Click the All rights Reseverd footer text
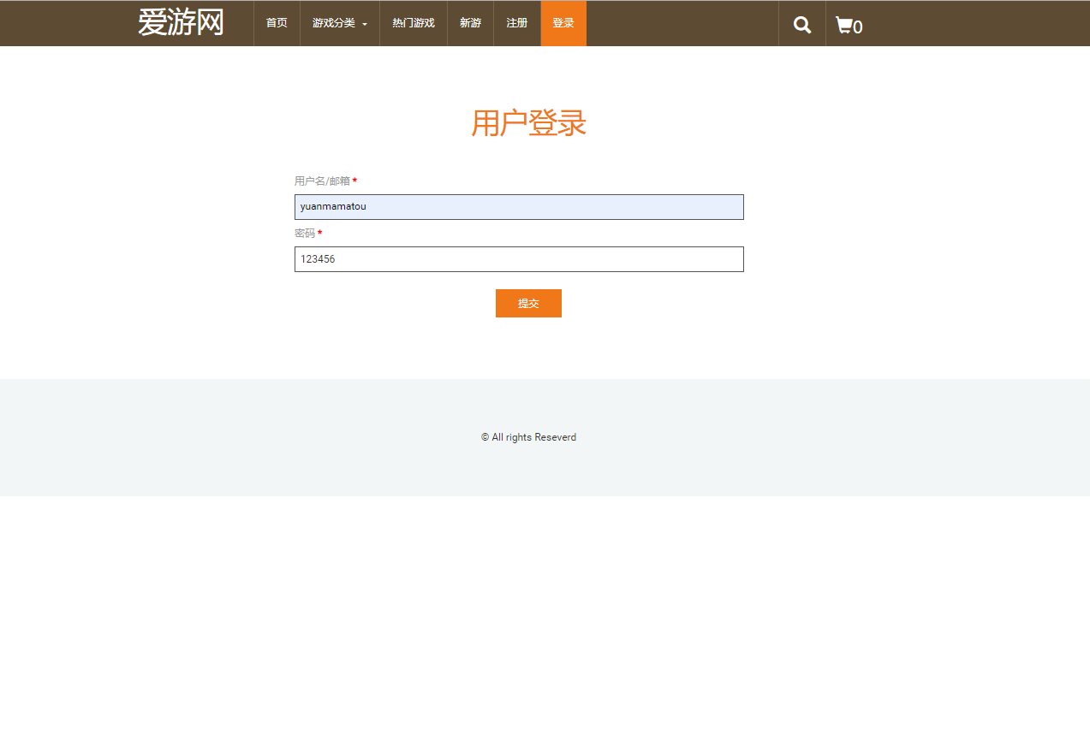Image resolution: width=1090 pixels, height=735 pixels. [528, 437]
